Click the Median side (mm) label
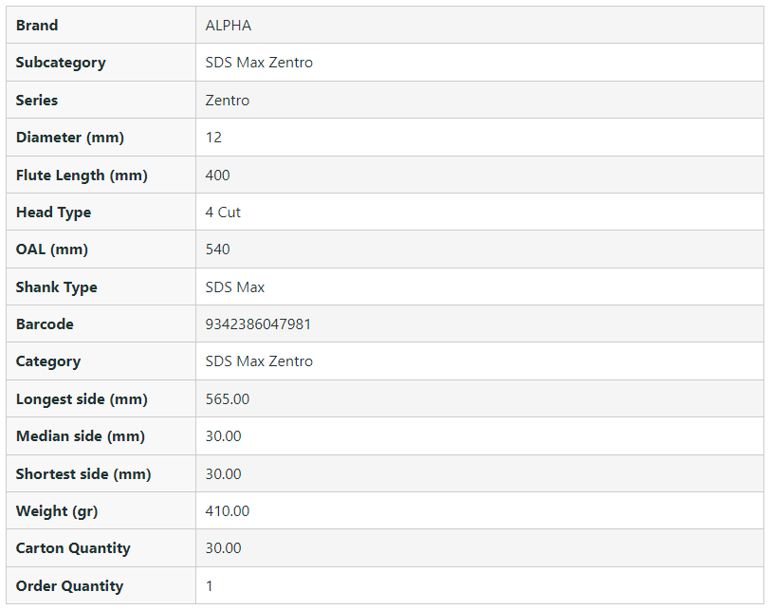Image resolution: width=771 pixels, height=610 pixels. tap(81, 436)
